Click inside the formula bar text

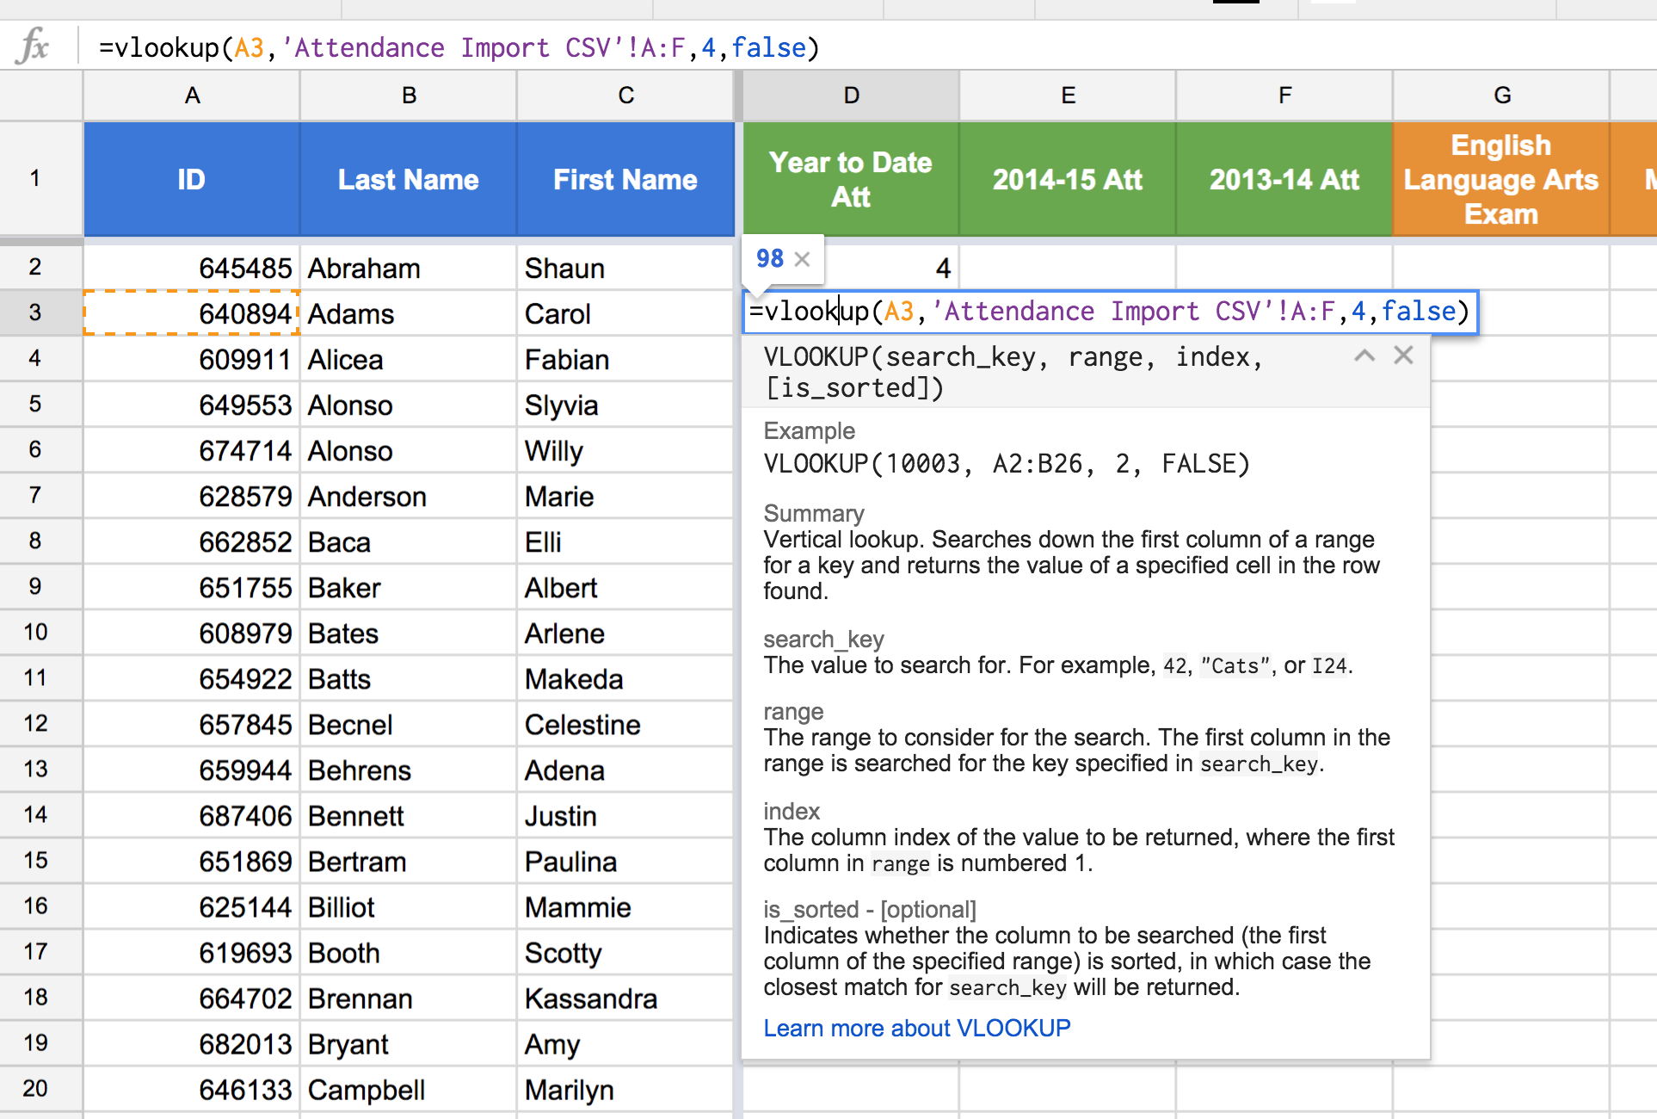(459, 47)
